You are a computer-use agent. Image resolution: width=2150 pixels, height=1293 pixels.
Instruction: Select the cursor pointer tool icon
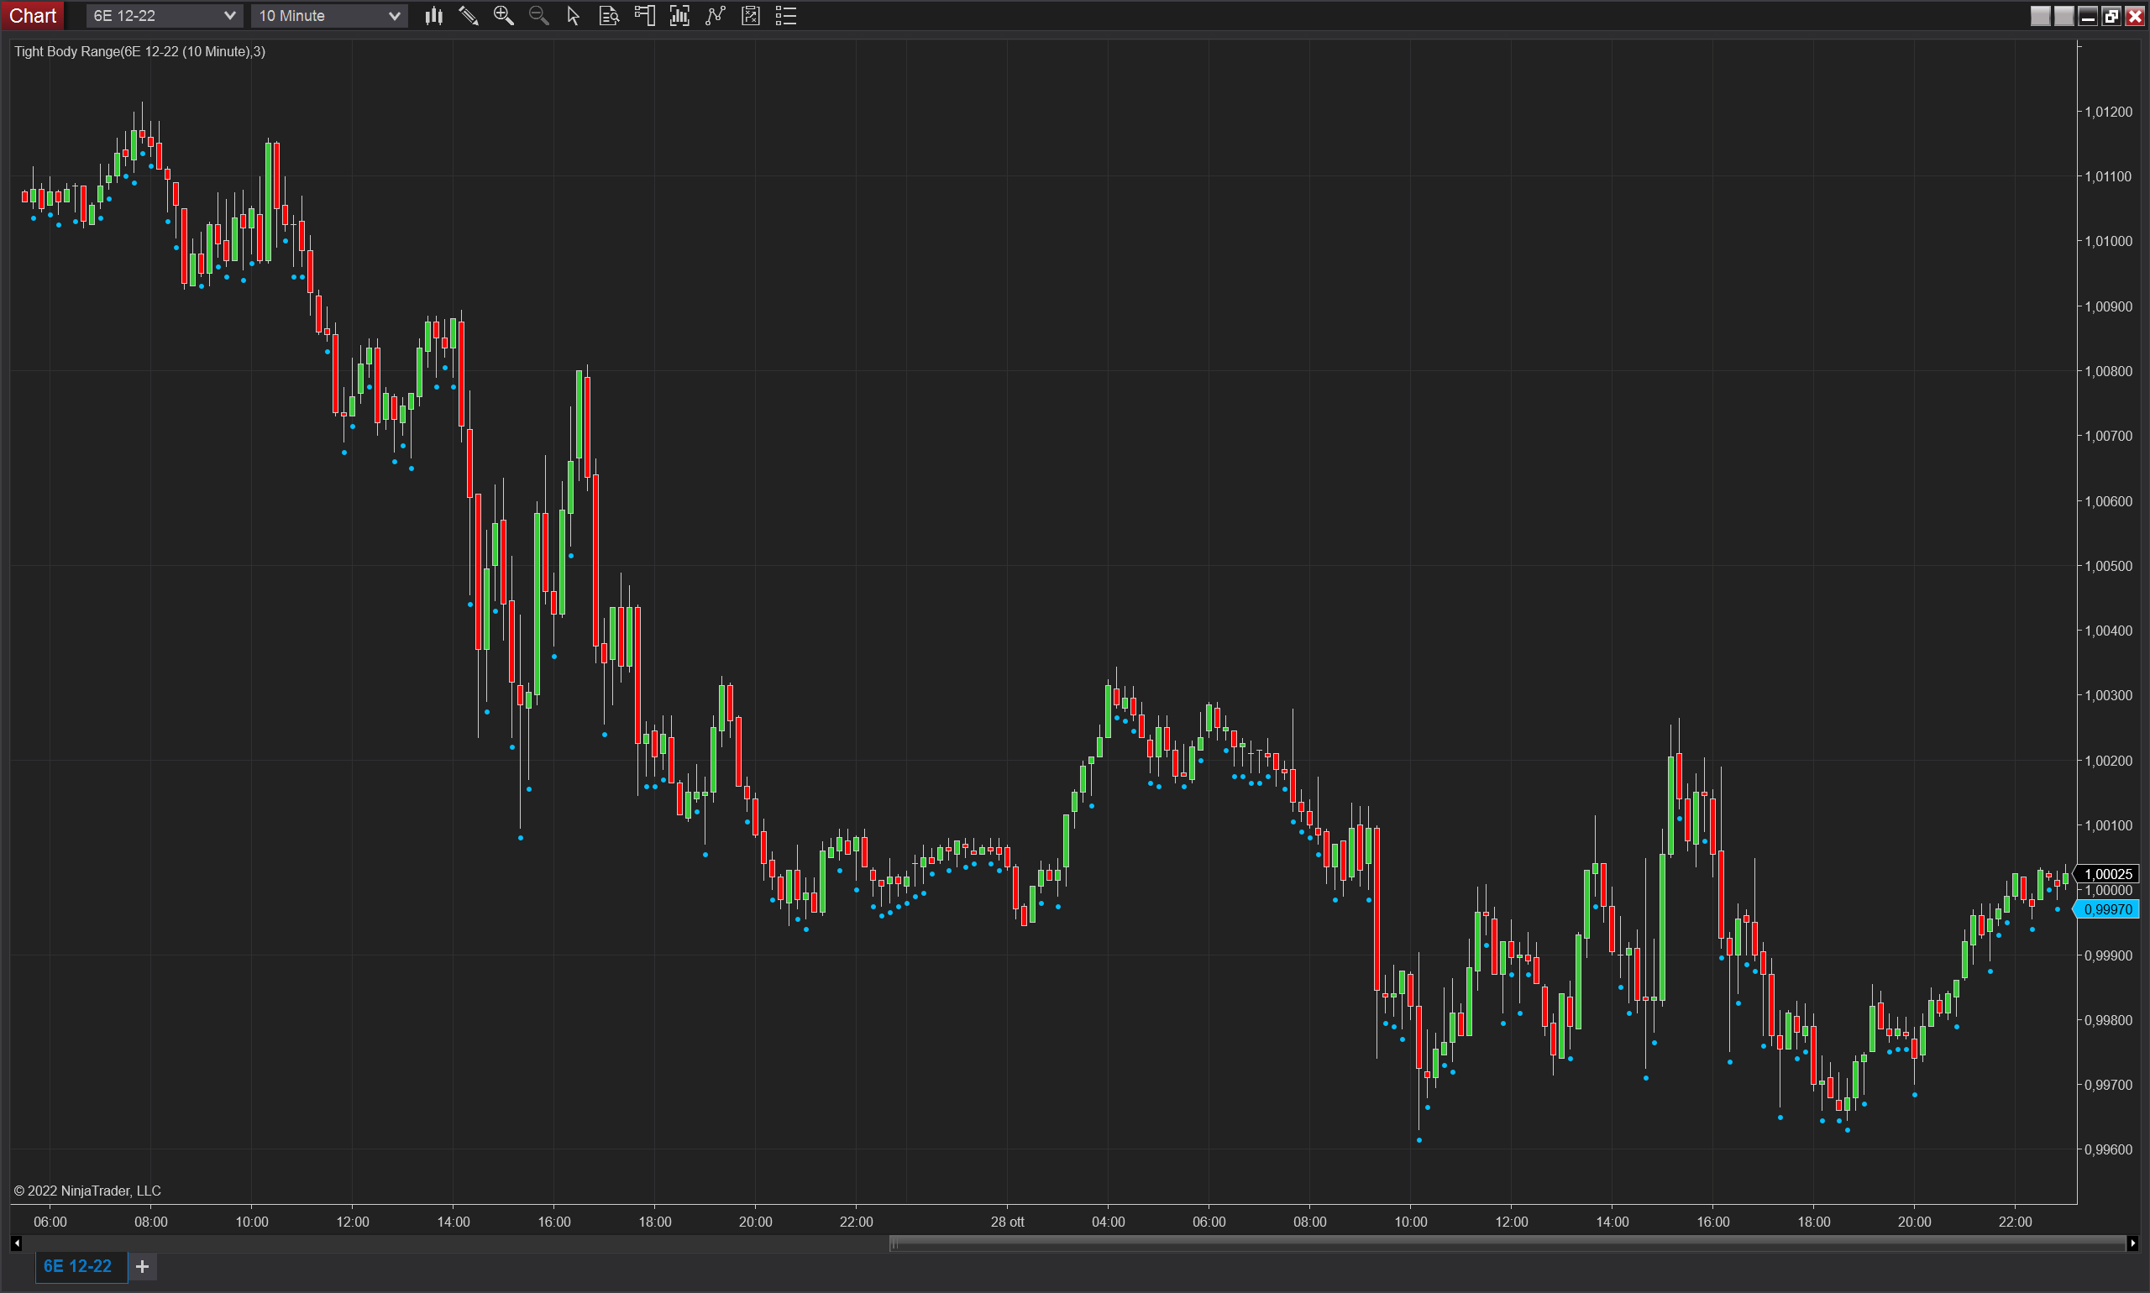(x=574, y=16)
